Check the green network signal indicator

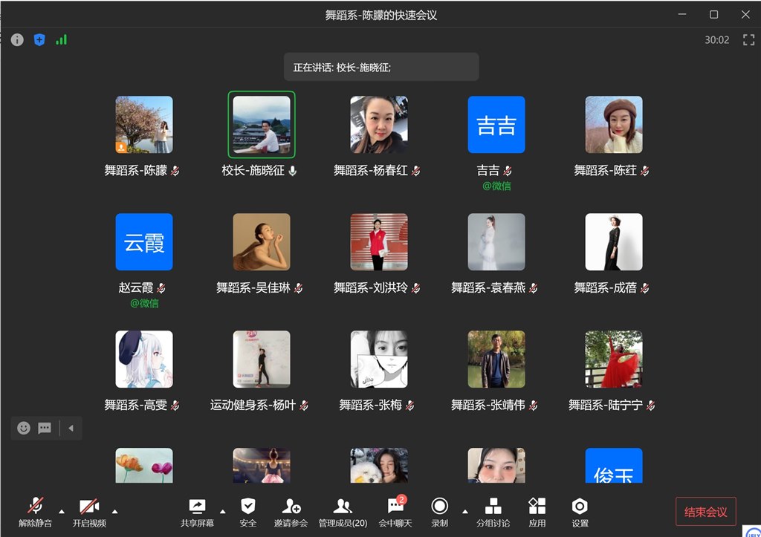(61, 40)
